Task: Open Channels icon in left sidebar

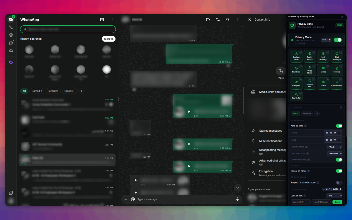Action: click(11, 43)
